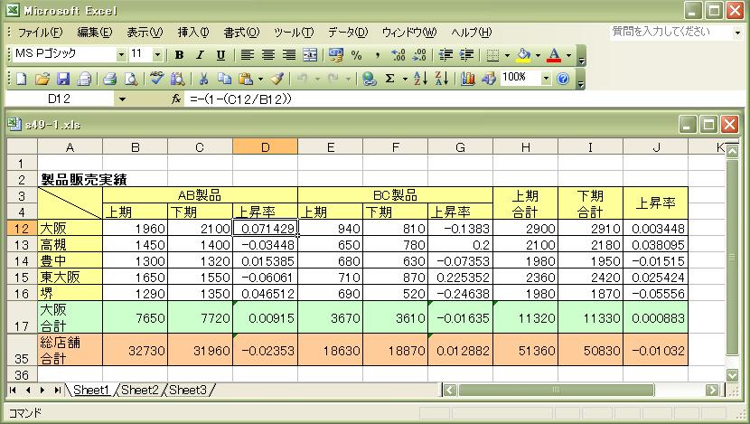750x424 pixels.
Task: Toggle Italic formatting
Action: point(200,55)
